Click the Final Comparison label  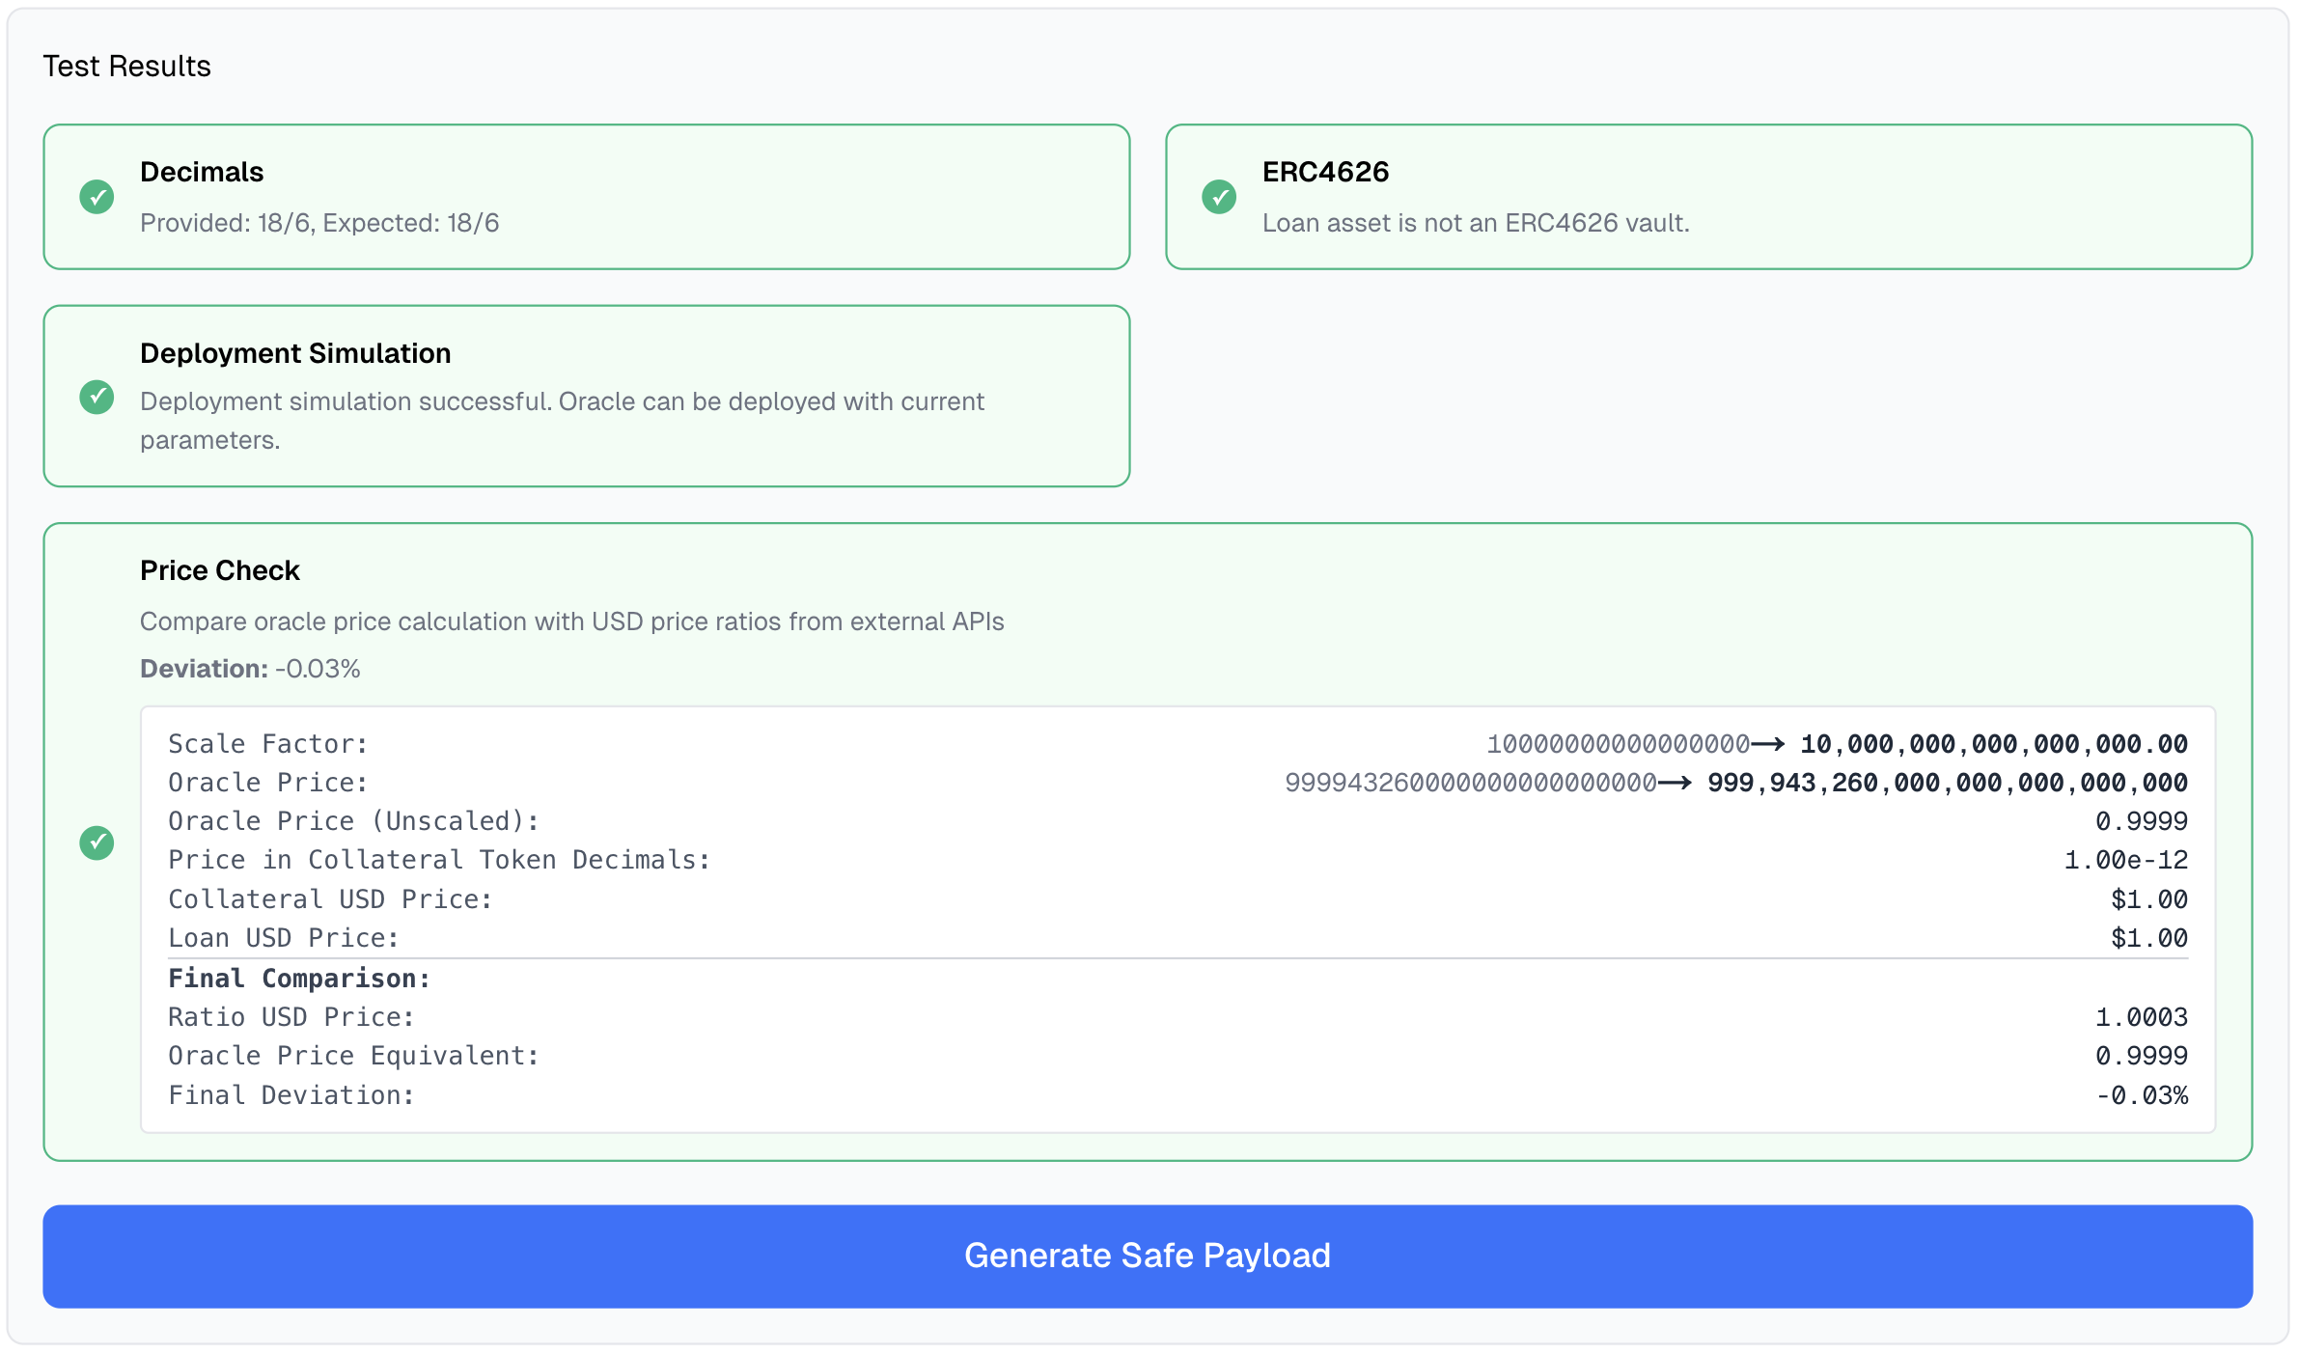click(299, 979)
